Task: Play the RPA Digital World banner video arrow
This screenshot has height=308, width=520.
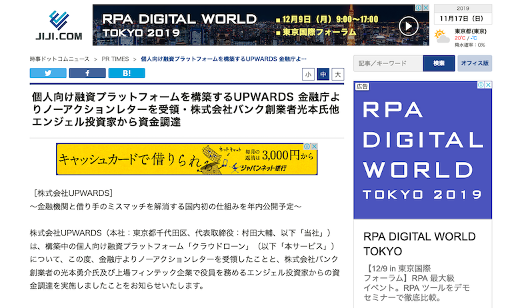Action: click(x=409, y=26)
